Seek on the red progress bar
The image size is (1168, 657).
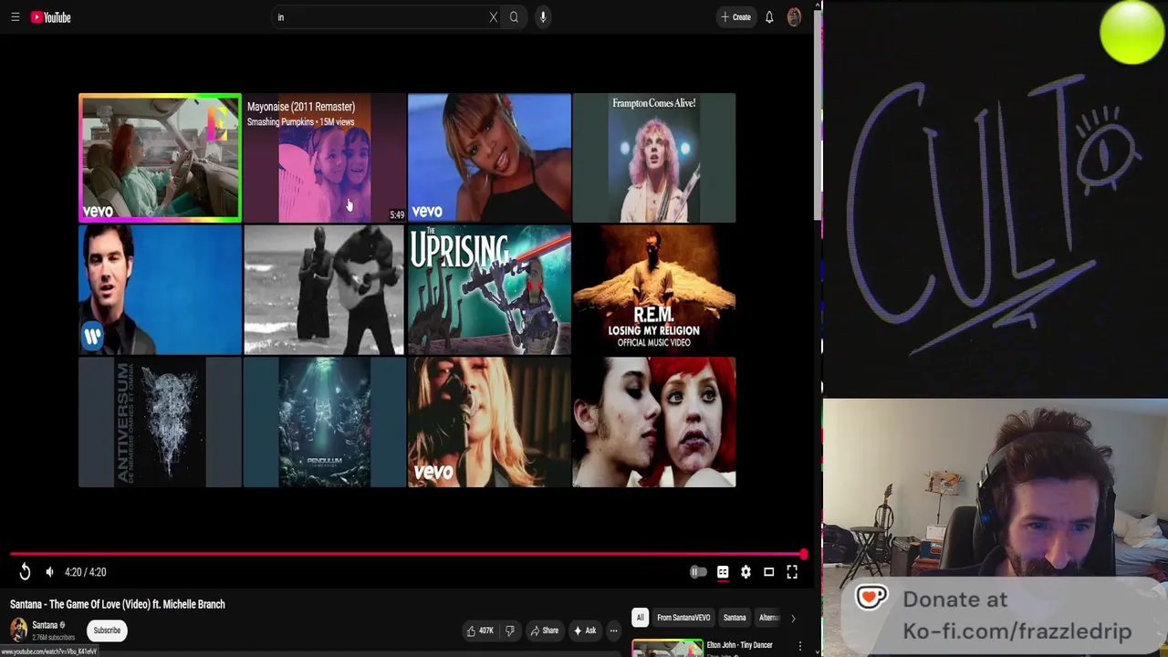pyautogui.click(x=407, y=554)
